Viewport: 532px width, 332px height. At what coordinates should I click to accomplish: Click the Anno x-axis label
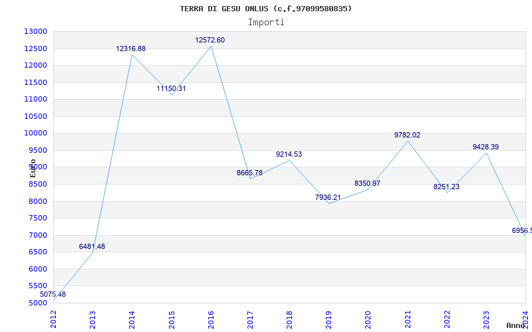(x=515, y=325)
